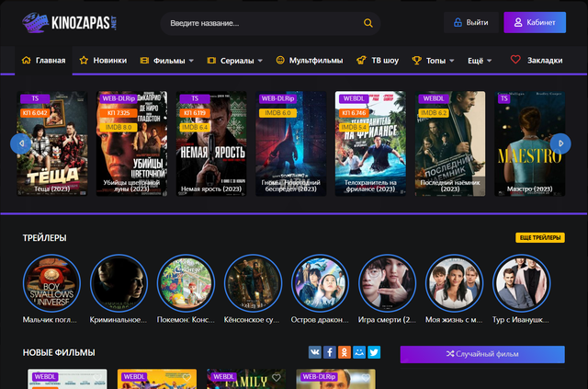Click the Еще трейлеры button
588x389 pixels.
click(x=540, y=237)
